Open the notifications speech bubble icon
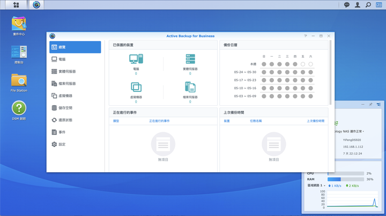Viewport: 386px width, 216px height. coord(347,5)
